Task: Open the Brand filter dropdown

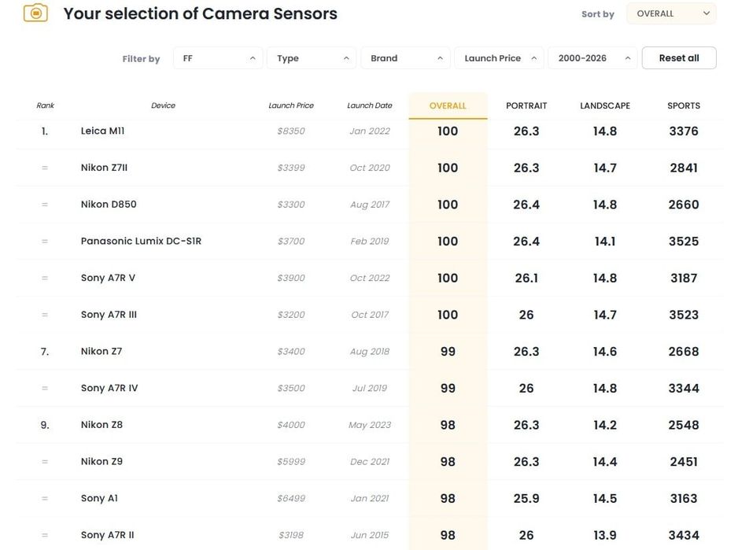Action: point(405,58)
